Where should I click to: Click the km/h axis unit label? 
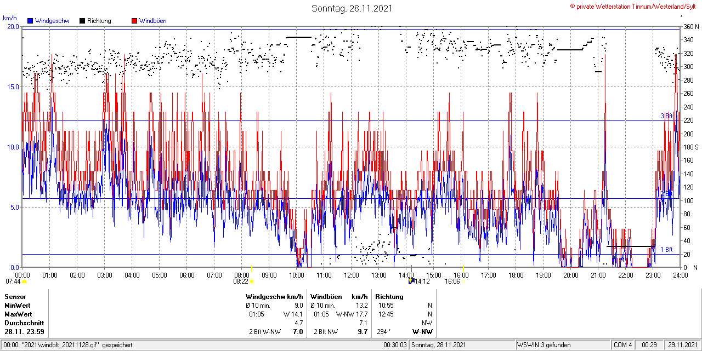(x=9, y=18)
